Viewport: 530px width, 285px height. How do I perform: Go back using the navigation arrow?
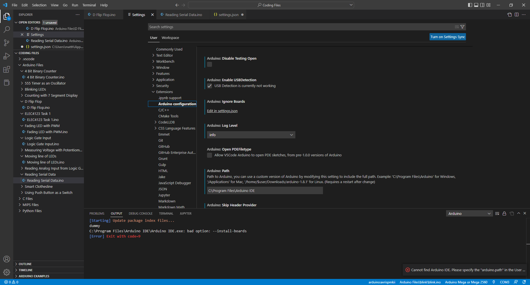click(177, 5)
